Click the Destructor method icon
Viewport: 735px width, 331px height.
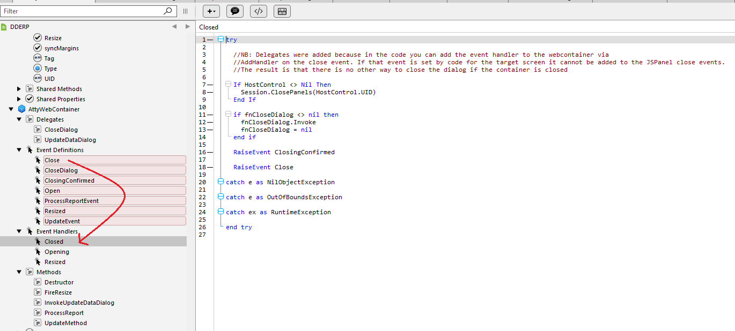(38, 282)
